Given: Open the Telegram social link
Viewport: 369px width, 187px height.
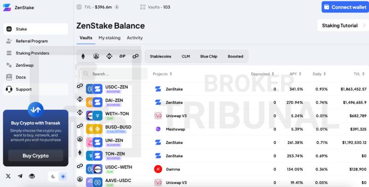Looking at the screenshot, I should [20, 176].
